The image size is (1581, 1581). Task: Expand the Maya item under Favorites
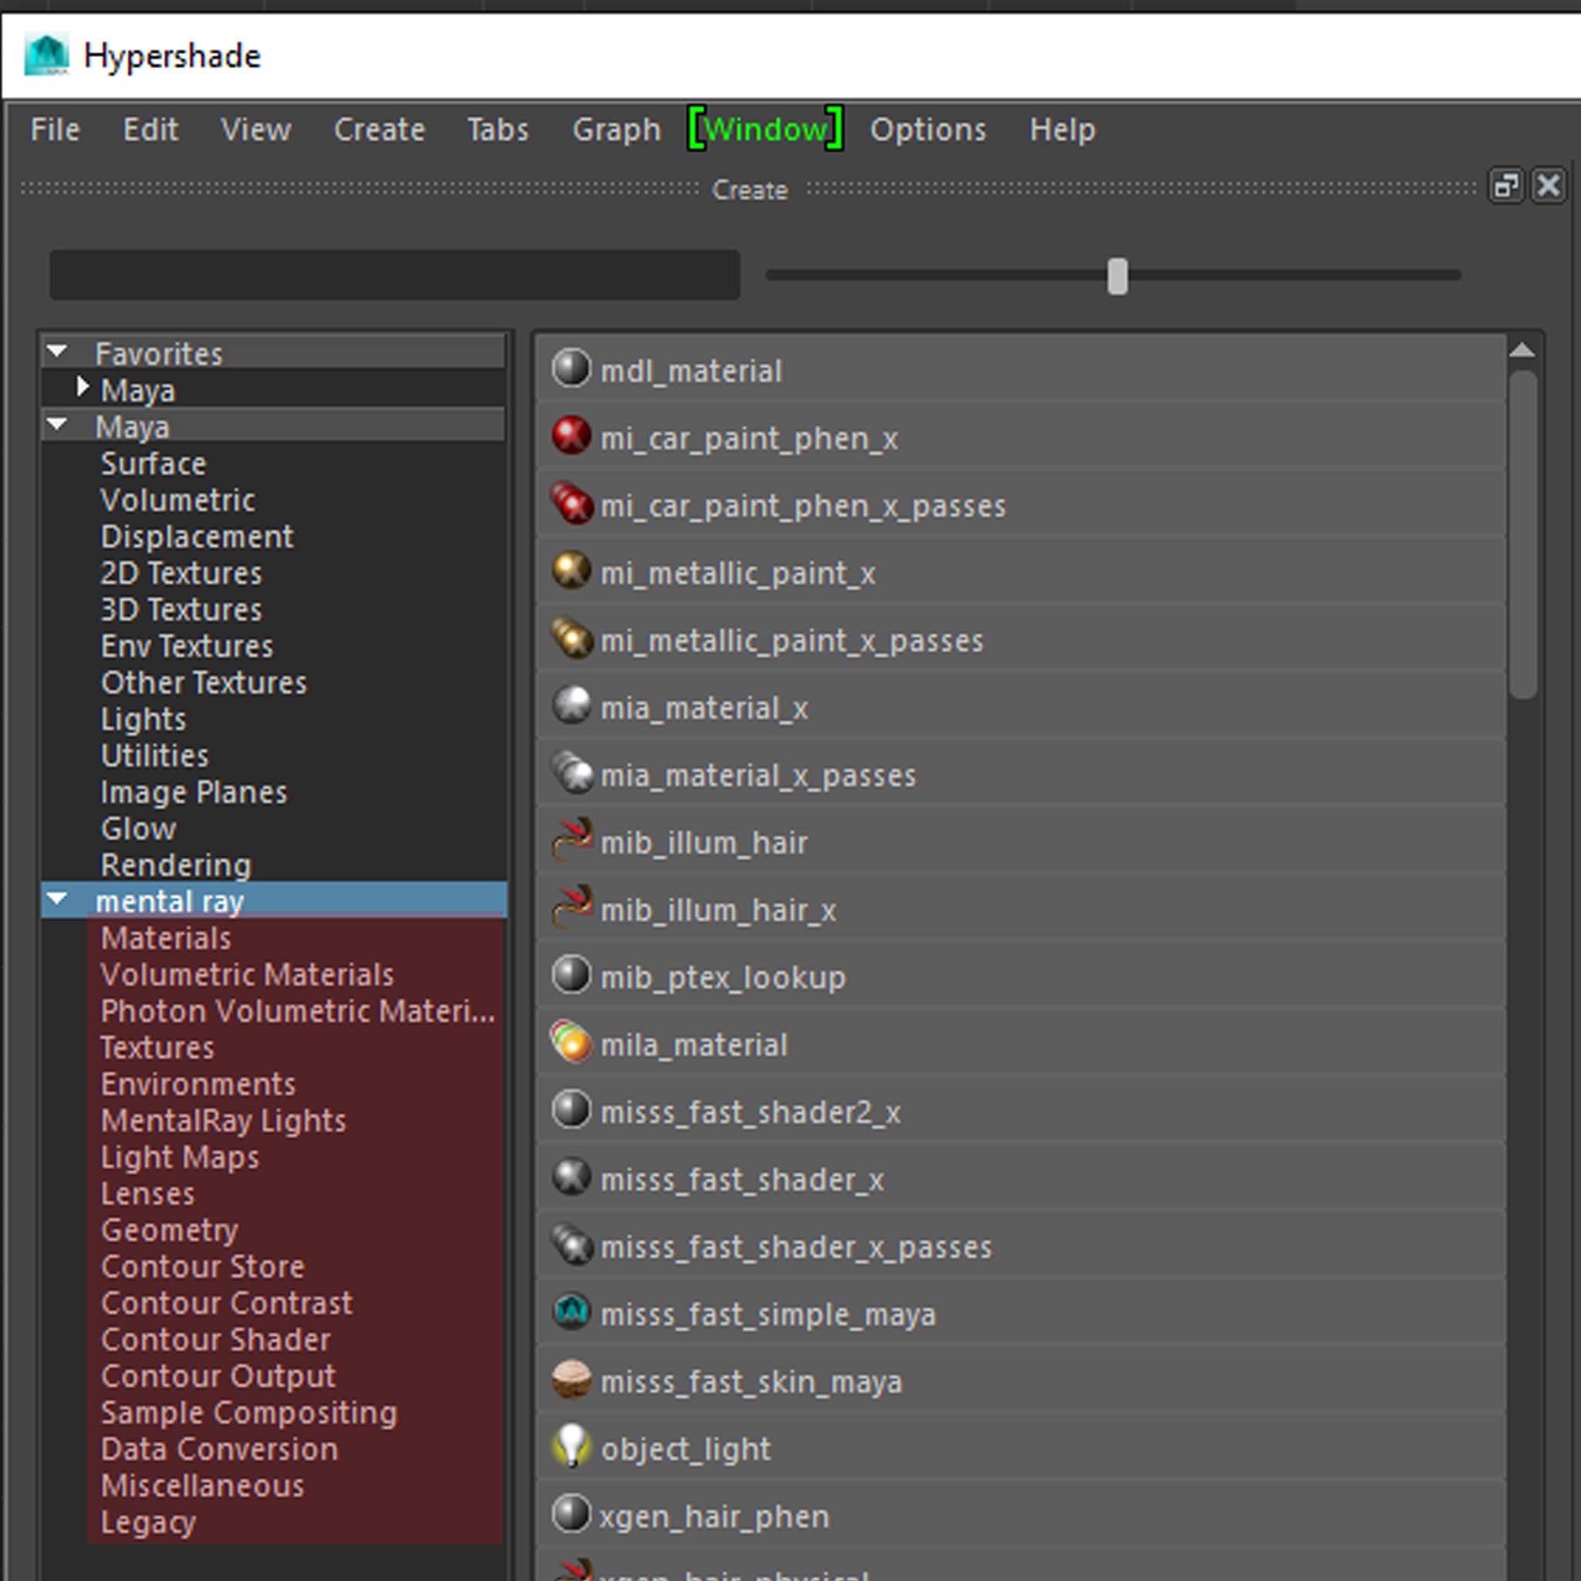click(x=82, y=387)
